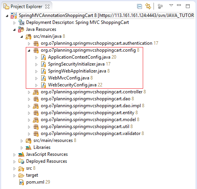Click the Java Resources icon
The image size is (197, 189).
tap(21, 29)
